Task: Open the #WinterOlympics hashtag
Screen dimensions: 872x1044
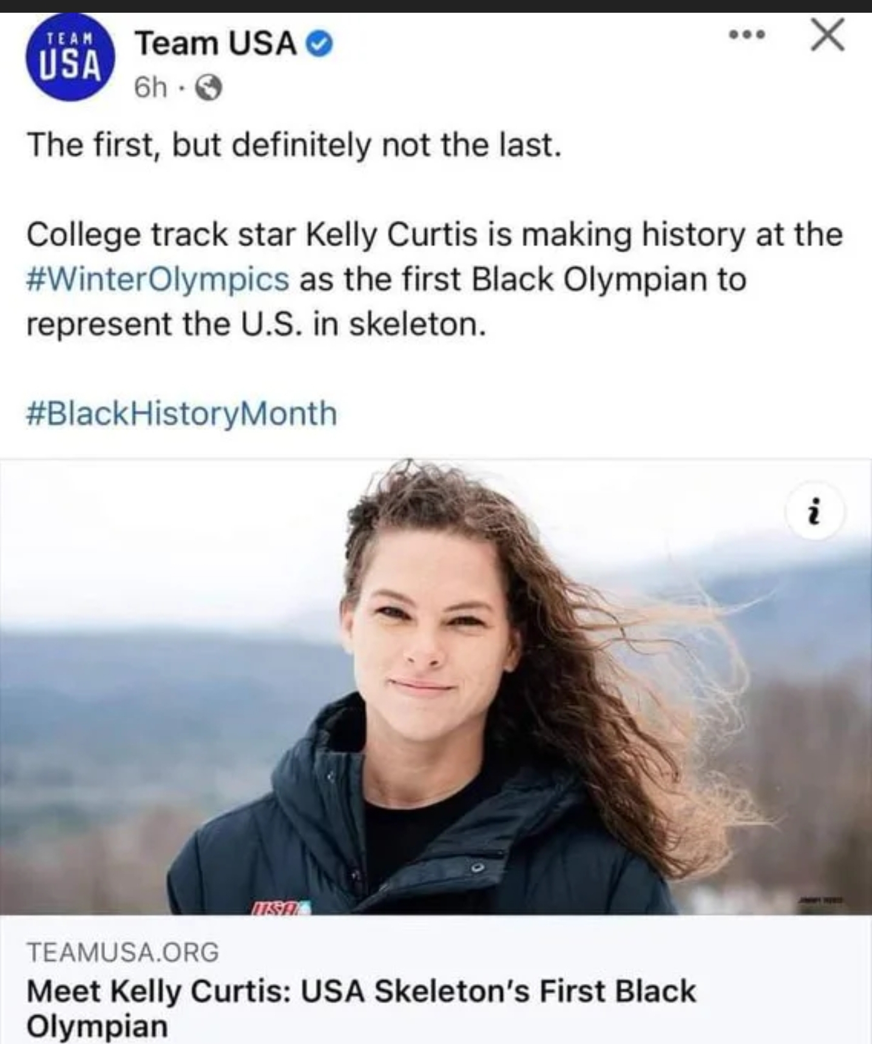Action: click(x=158, y=279)
